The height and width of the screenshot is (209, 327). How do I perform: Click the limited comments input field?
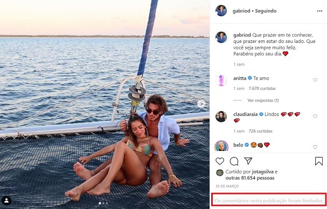pos(269,201)
